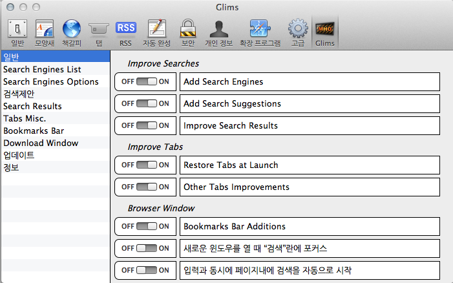Click the Add Search Suggestions label box
Image resolution: width=453 pixels, height=283 pixels.
pos(310,103)
